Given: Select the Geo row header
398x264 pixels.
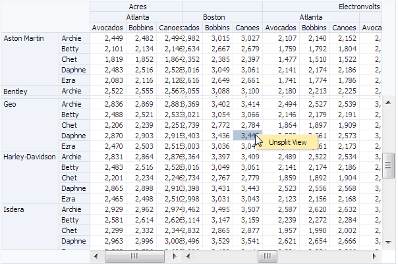Looking at the screenshot, I should click(30, 125).
